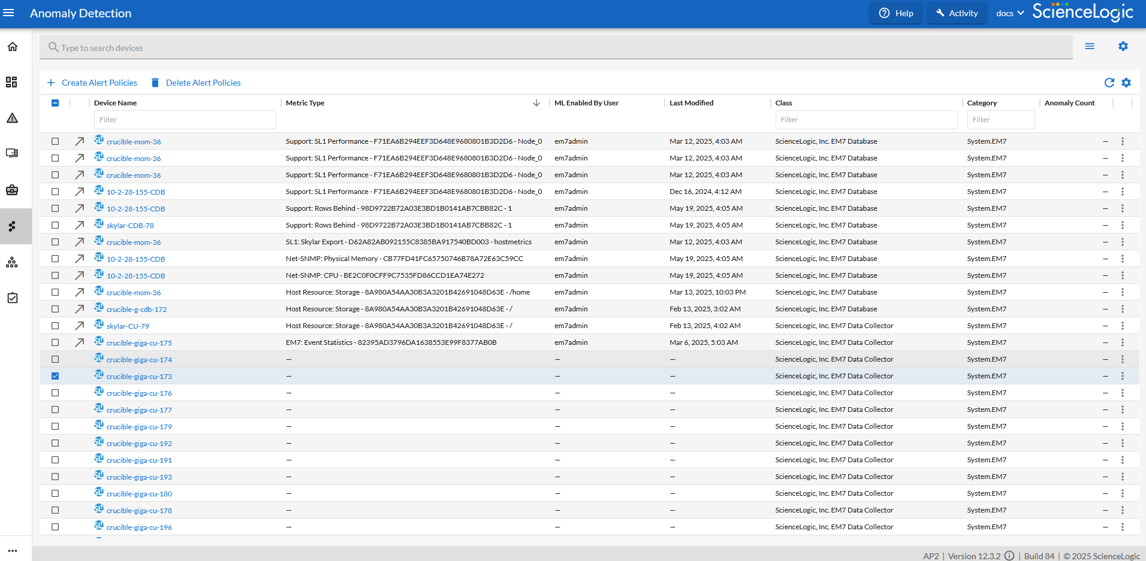
Task: Focus the Device Name filter field
Action: pos(185,120)
